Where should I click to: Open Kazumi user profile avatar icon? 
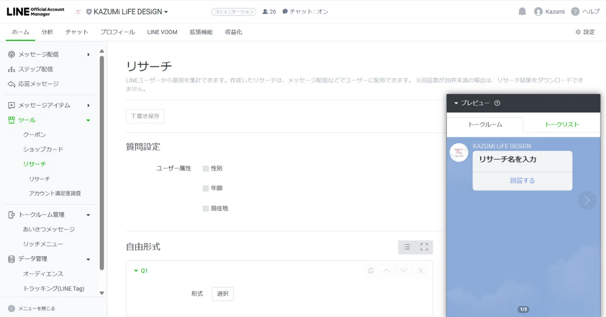538,12
